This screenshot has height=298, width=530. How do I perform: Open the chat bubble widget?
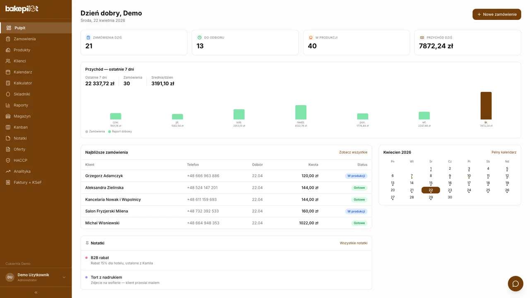516,284
